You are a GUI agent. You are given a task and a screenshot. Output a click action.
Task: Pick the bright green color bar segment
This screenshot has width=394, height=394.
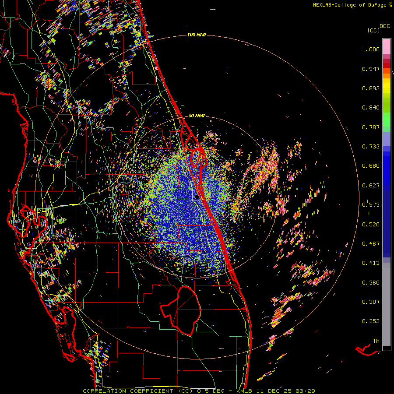point(387,120)
